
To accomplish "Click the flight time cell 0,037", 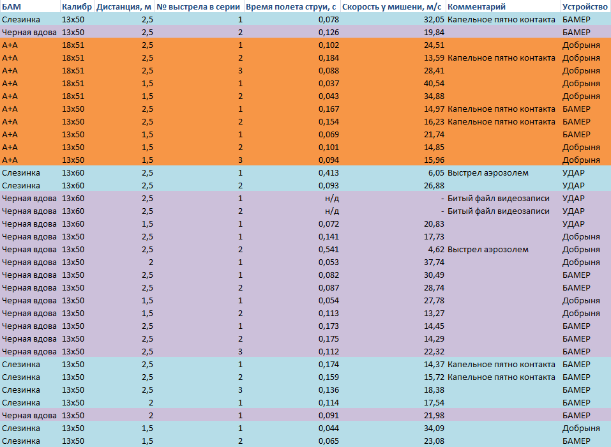I will pos(328,84).
